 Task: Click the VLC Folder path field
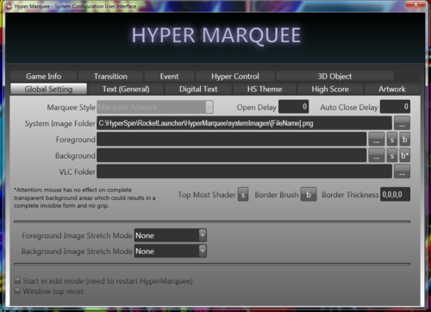click(x=244, y=172)
